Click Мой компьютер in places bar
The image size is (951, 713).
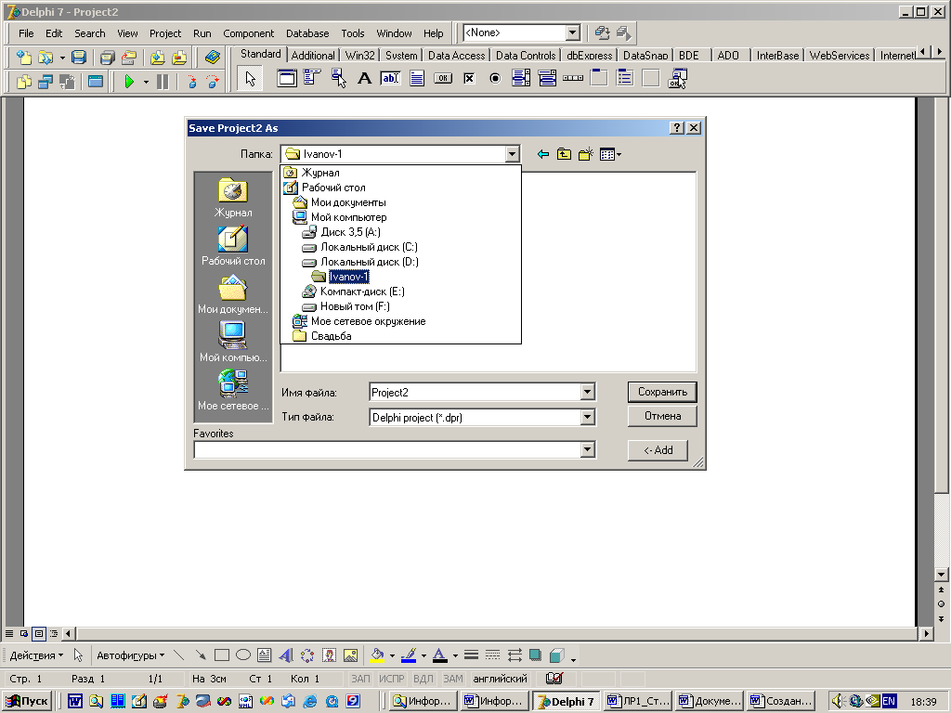pos(233,342)
